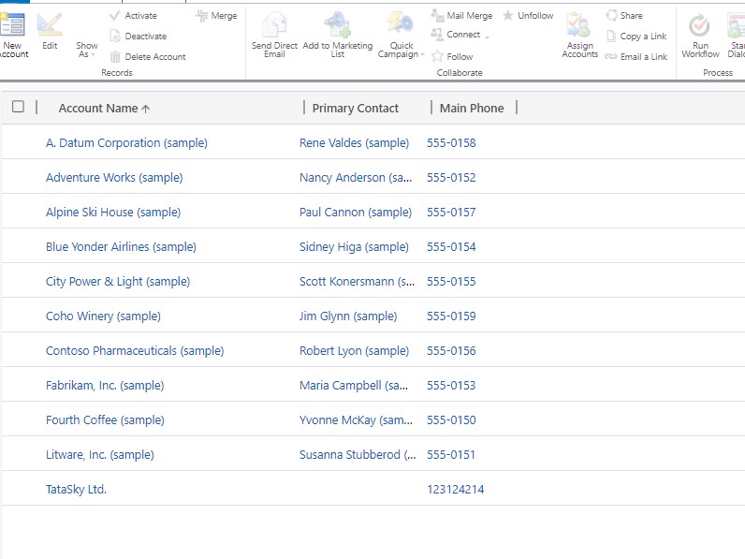
Task: Click the Merge records button
Action: [216, 16]
